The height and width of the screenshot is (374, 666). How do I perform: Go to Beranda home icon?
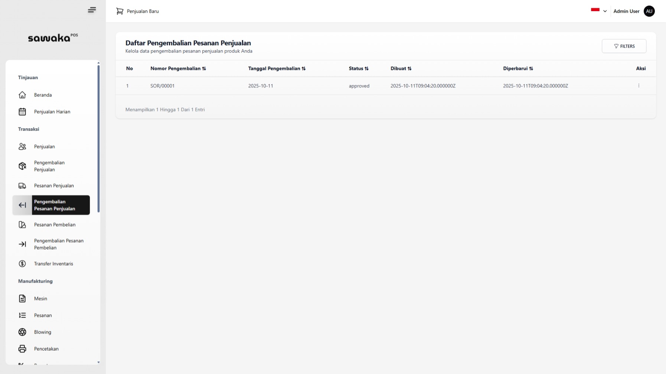coord(22,95)
